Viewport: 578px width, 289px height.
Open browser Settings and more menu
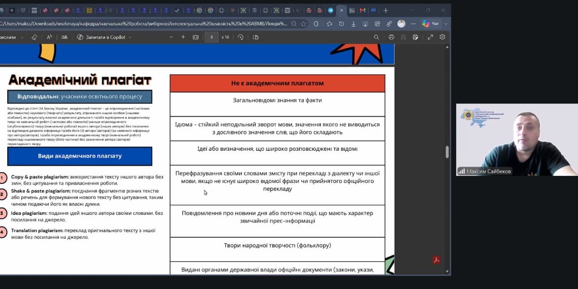pyautogui.click(x=413, y=23)
